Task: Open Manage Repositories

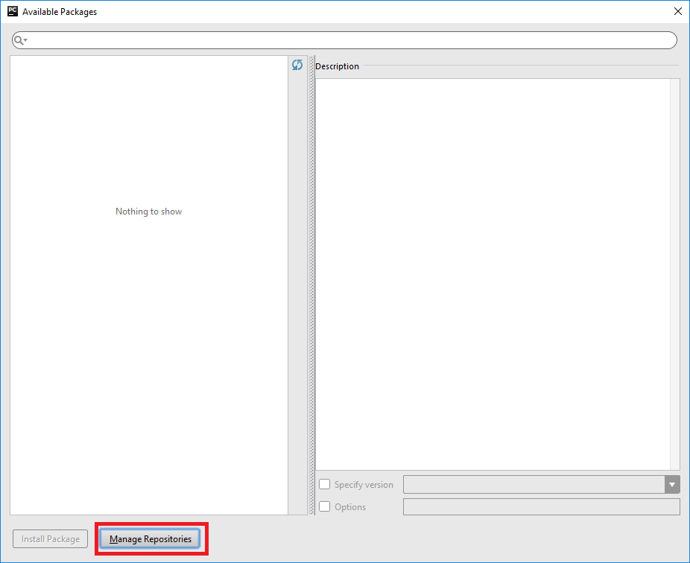Action: (x=151, y=539)
